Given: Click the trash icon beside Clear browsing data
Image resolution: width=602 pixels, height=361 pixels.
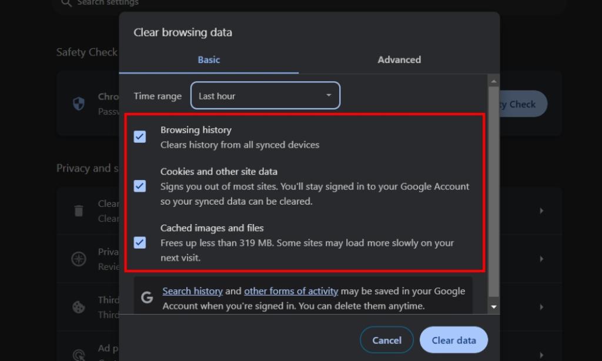Looking at the screenshot, I should (x=79, y=210).
